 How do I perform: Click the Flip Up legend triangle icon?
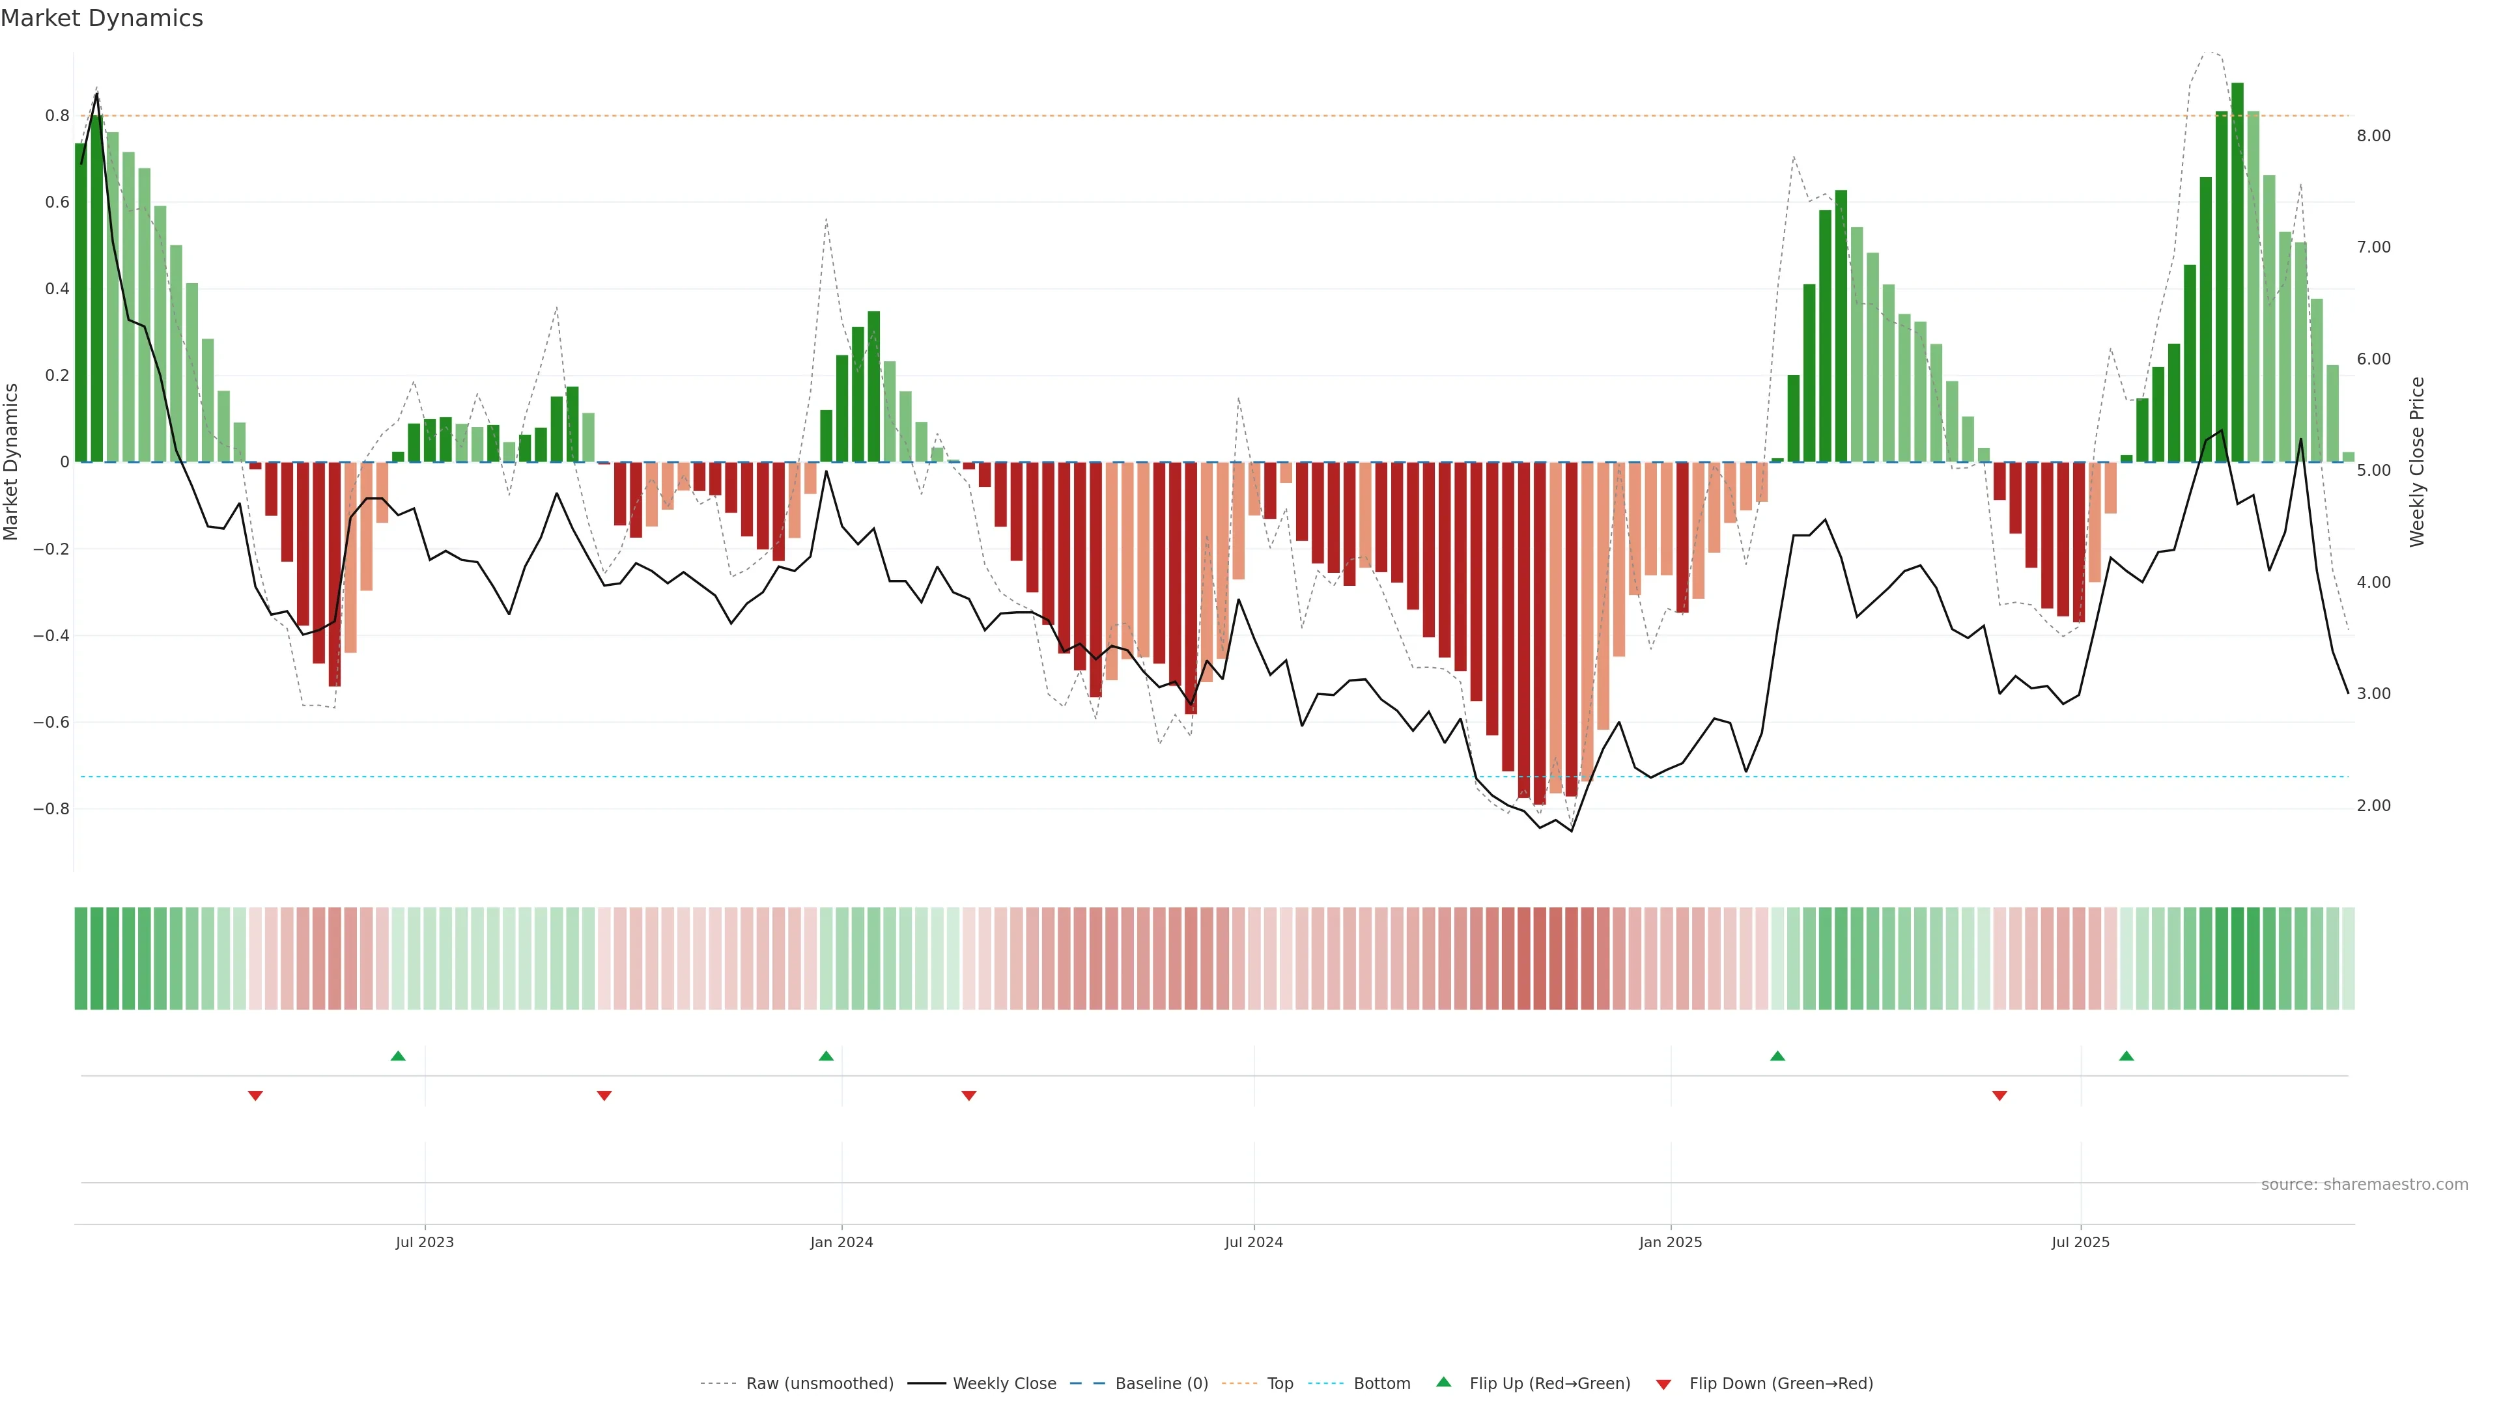(1444, 1382)
